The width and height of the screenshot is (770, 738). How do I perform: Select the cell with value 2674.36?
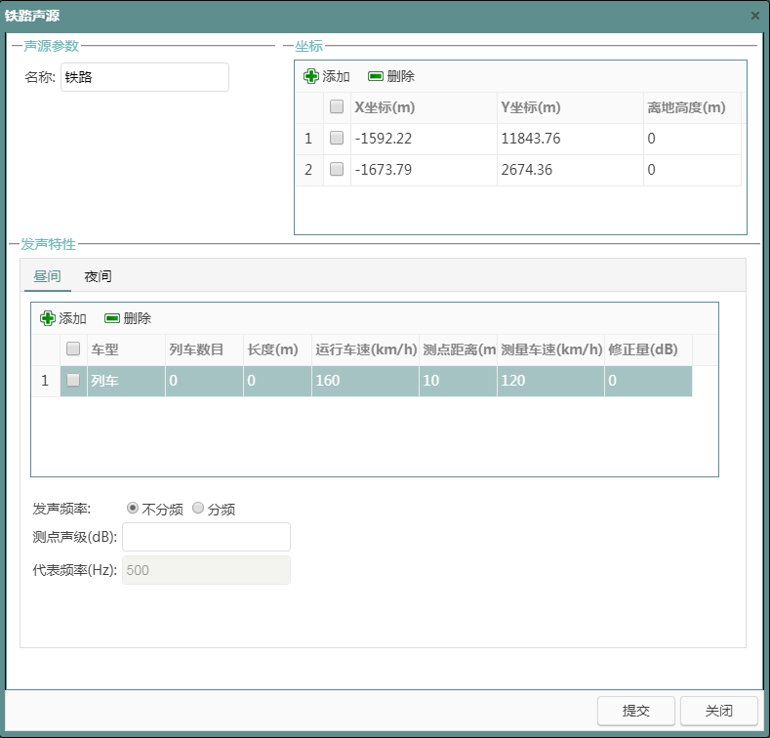570,170
